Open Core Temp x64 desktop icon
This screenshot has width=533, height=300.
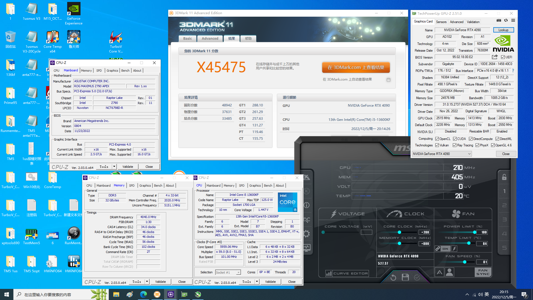52,41
